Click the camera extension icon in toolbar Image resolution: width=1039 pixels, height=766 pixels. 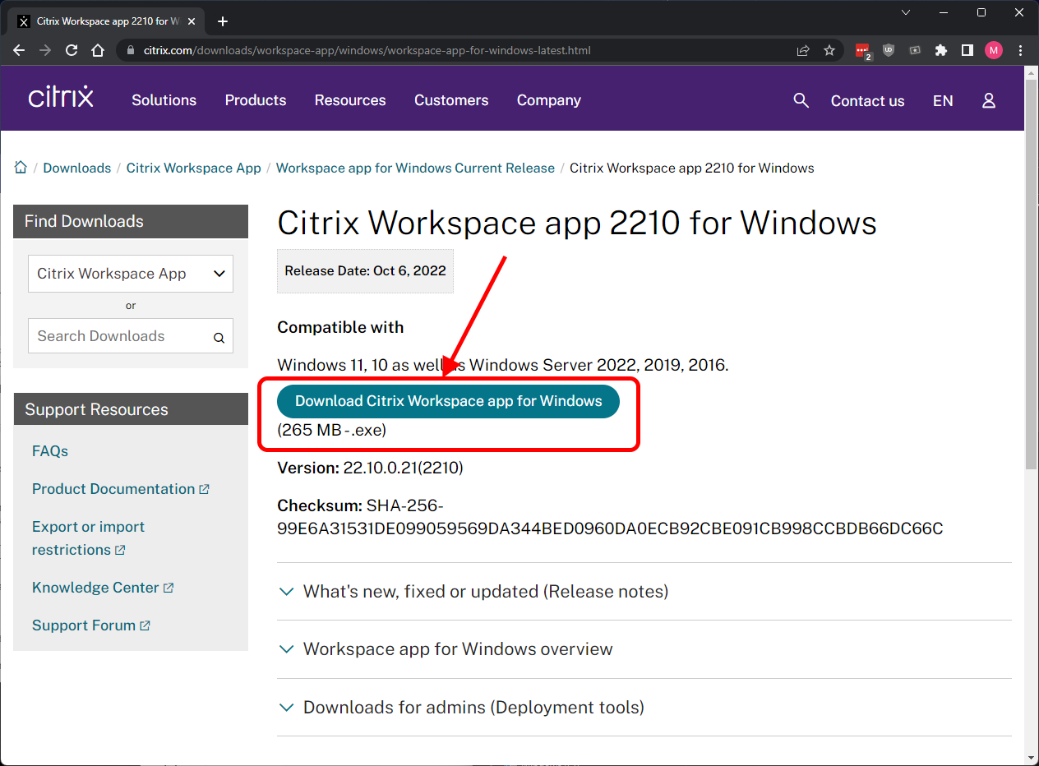pyautogui.click(x=915, y=50)
